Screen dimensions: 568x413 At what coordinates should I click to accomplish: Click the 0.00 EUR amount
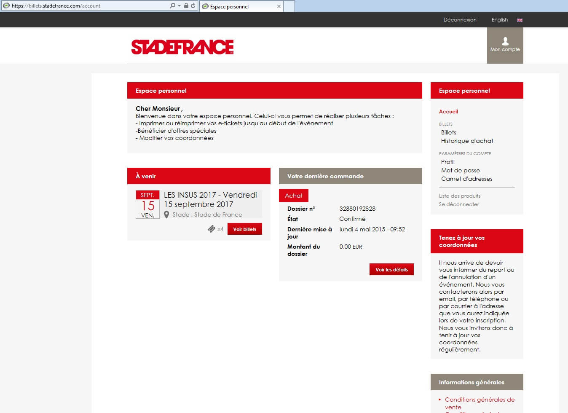pyautogui.click(x=351, y=247)
